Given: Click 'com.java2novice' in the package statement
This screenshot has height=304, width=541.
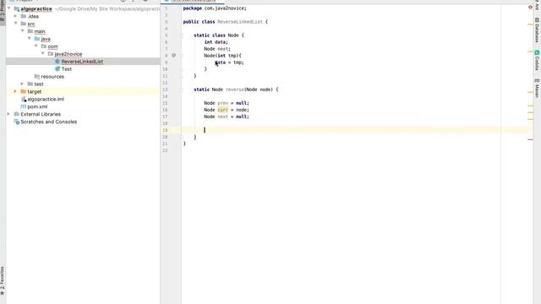Looking at the screenshot, I should (225, 8).
